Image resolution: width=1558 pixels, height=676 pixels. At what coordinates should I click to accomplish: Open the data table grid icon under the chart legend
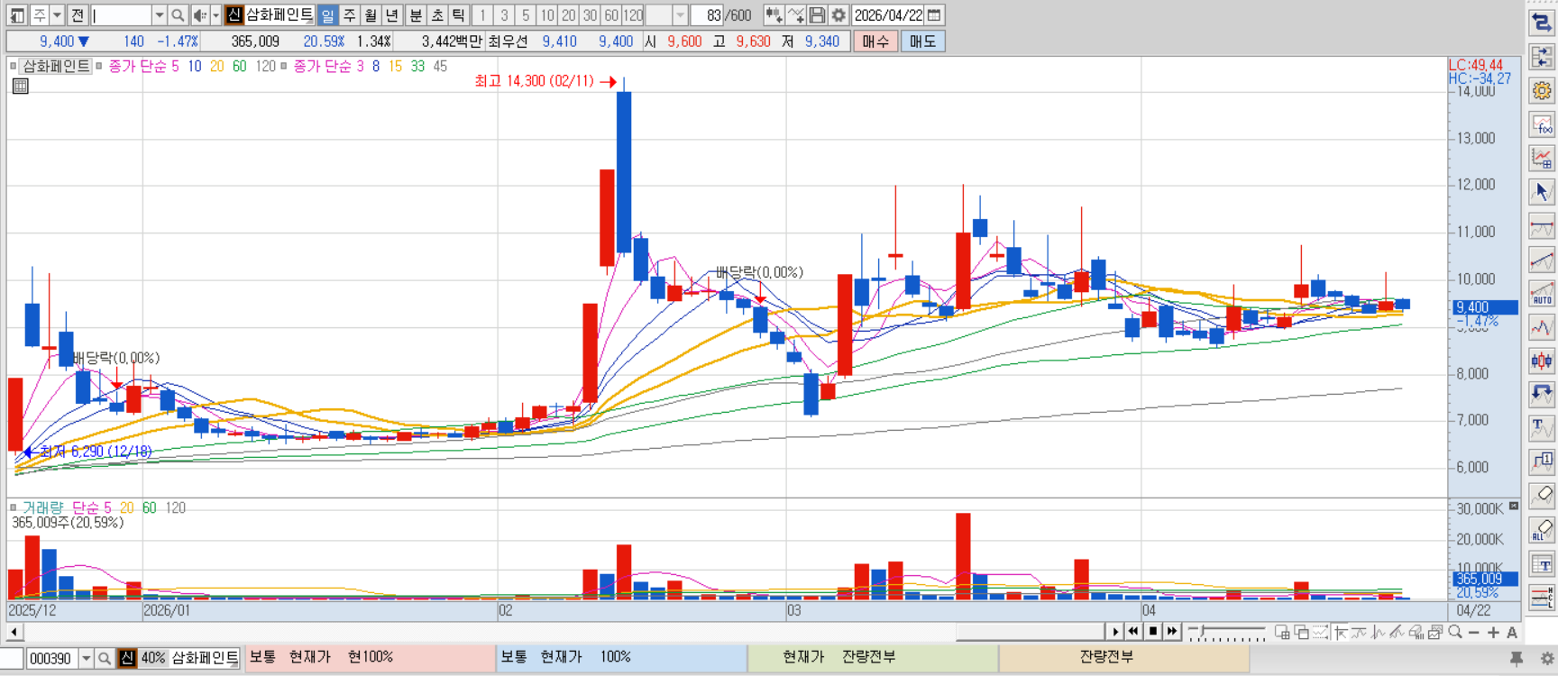coord(21,86)
